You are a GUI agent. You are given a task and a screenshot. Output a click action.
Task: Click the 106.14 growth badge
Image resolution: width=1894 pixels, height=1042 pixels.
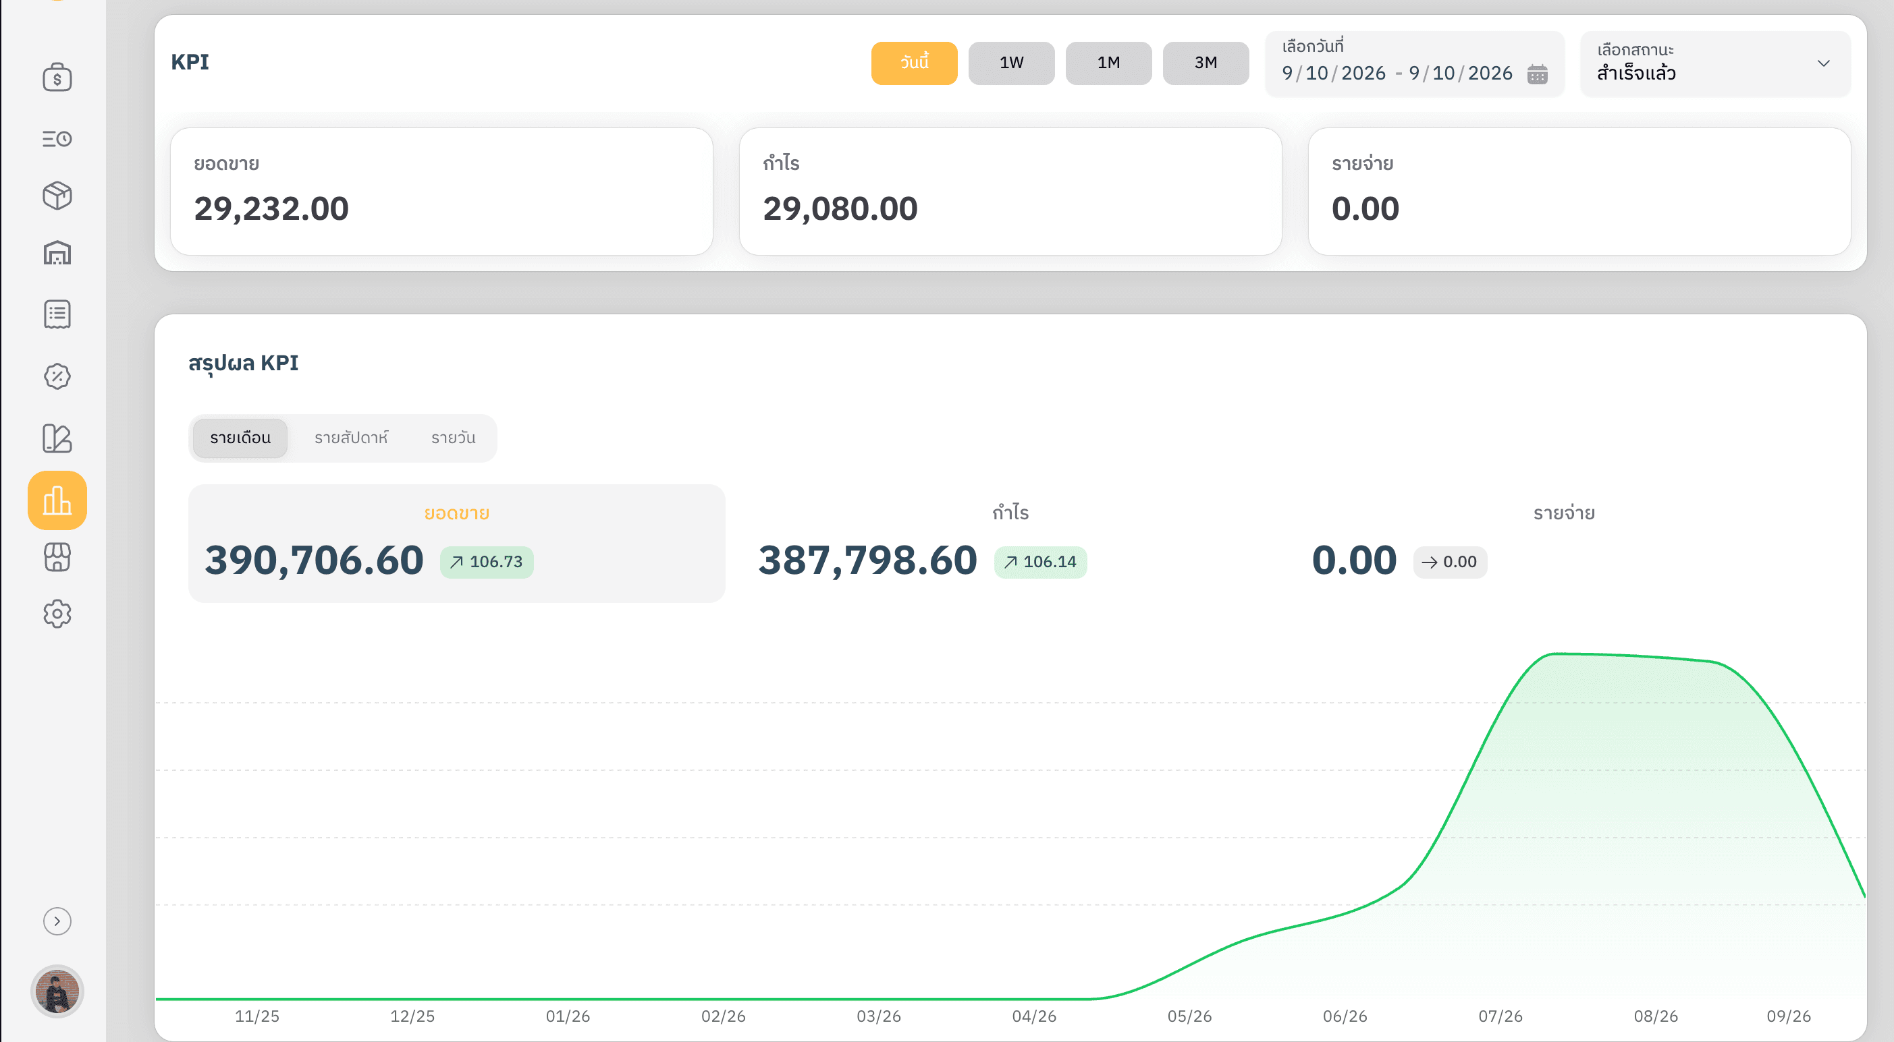point(1040,562)
